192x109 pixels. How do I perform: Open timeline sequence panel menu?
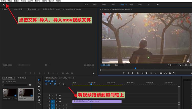[x=73, y=78]
